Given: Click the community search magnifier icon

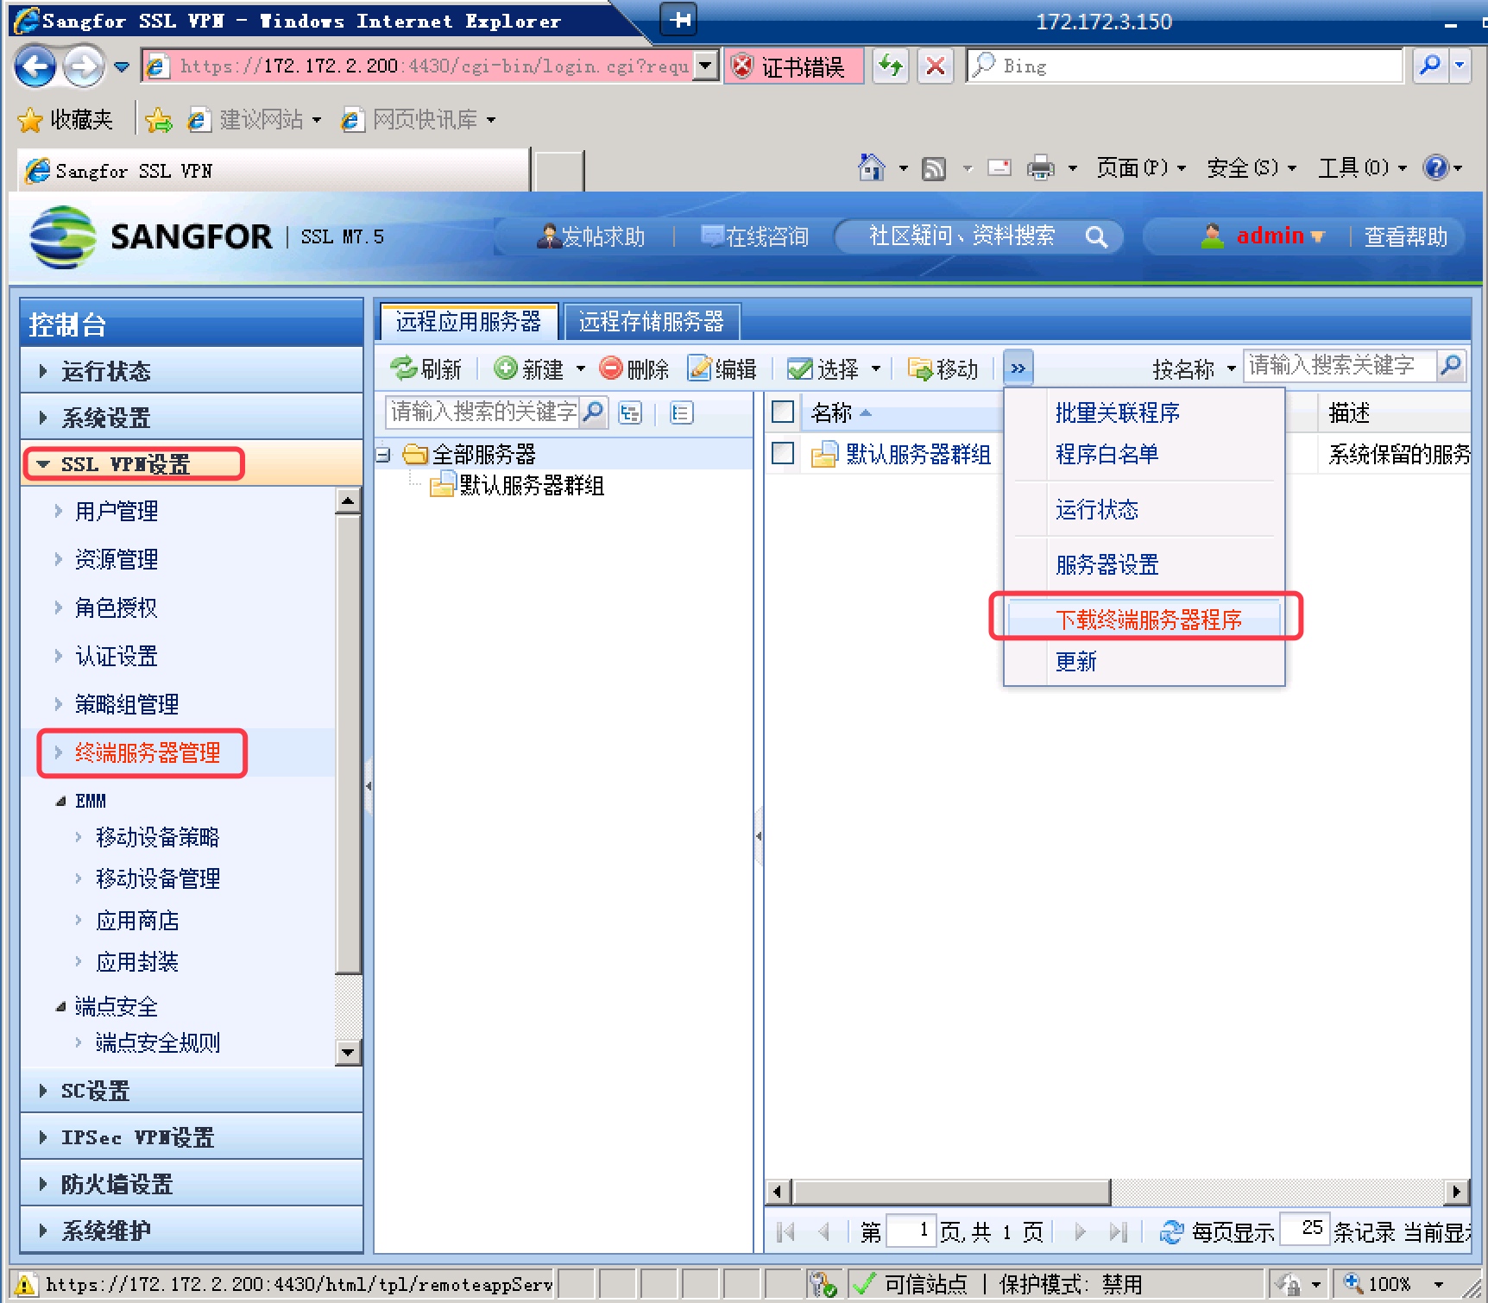Looking at the screenshot, I should pos(1096,237).
